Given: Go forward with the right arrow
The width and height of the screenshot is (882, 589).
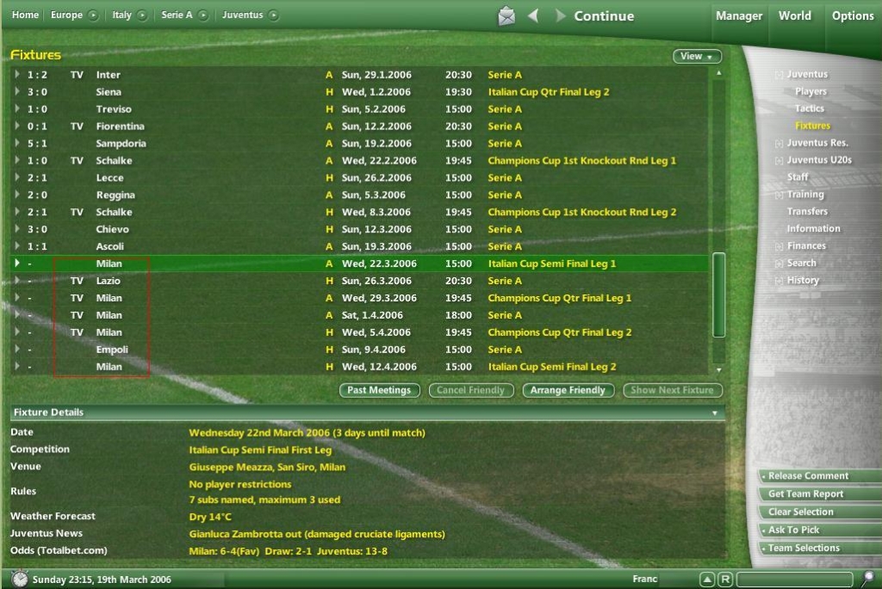Looking at the screenshot, I should point(559,15).
